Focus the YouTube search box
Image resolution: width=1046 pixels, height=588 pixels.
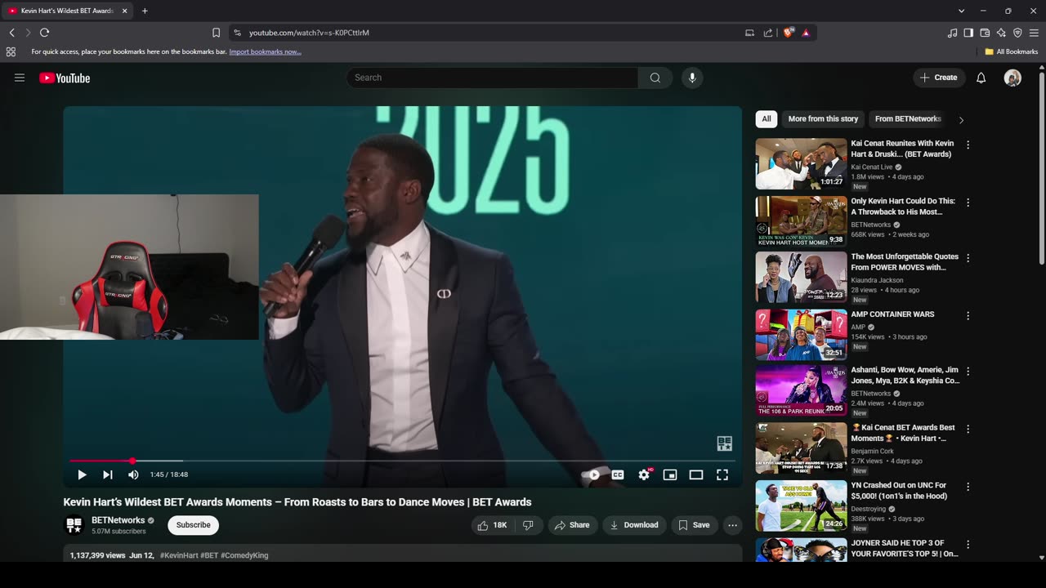point(492,78)
